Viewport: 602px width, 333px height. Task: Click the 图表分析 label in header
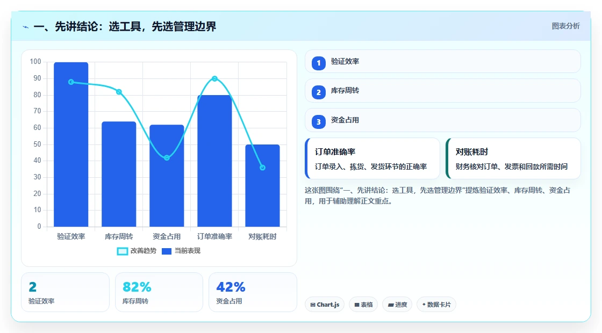click(x=565, y=26)
